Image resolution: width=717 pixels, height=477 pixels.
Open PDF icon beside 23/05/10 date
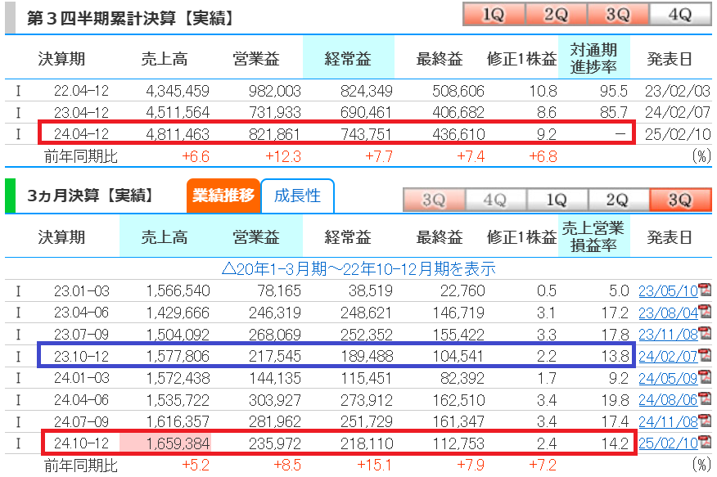tap(705, 290)
